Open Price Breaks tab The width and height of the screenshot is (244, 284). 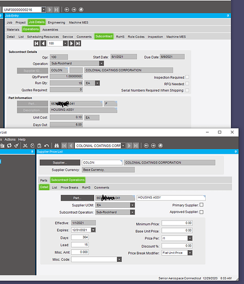pyautogui.click(x=69, y=187)
